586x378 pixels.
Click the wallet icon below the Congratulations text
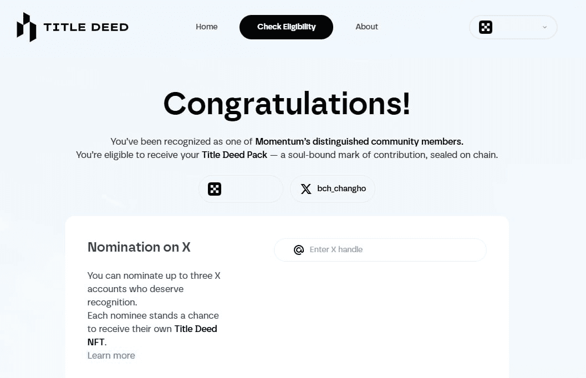(x=215, y=189)
